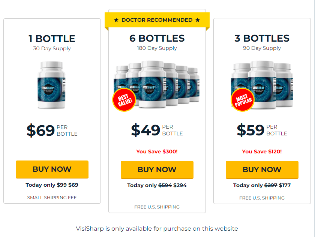Click the Doctor Recommended yellow banner
The height and width of the screenshot is (237, 315).
coord(157,20)
